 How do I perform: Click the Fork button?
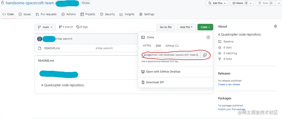point(266,3)
